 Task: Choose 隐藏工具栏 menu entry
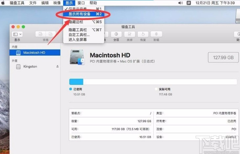(x=84, y=30)
